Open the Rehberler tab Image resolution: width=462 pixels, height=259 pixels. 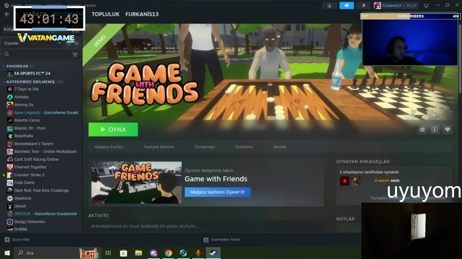point(244,147)
